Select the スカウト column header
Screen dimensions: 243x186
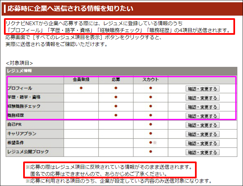[151, 80]
